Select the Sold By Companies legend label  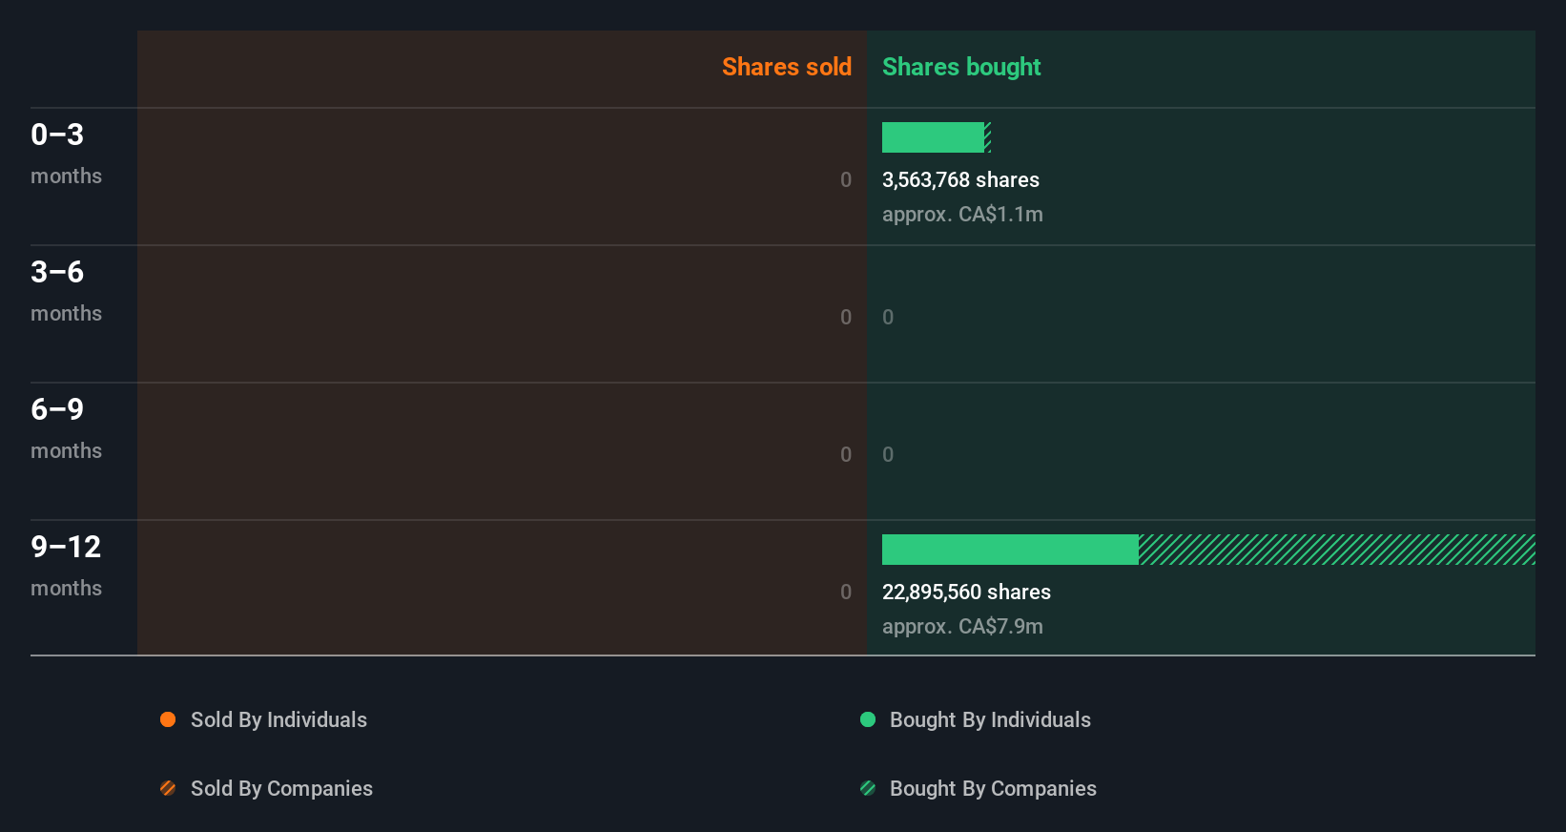pyautogui.click(x=281, y=789)
